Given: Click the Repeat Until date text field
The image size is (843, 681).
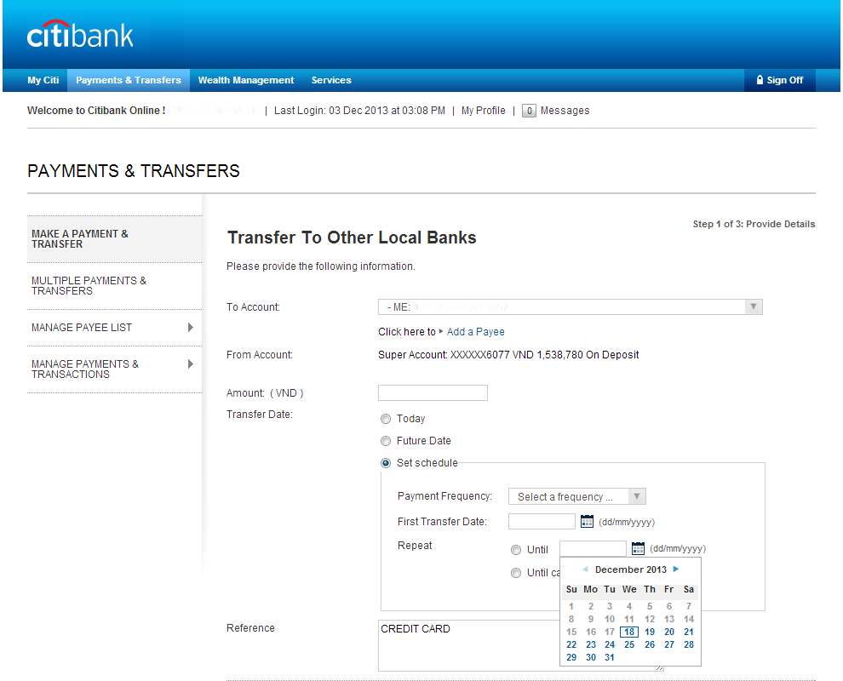Looking at the screenshot, I should click(593, 548).
